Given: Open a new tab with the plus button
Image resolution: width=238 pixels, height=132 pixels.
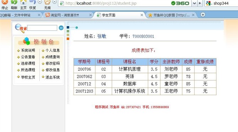Looking at the screenshot, I should (x=203, y=15).
